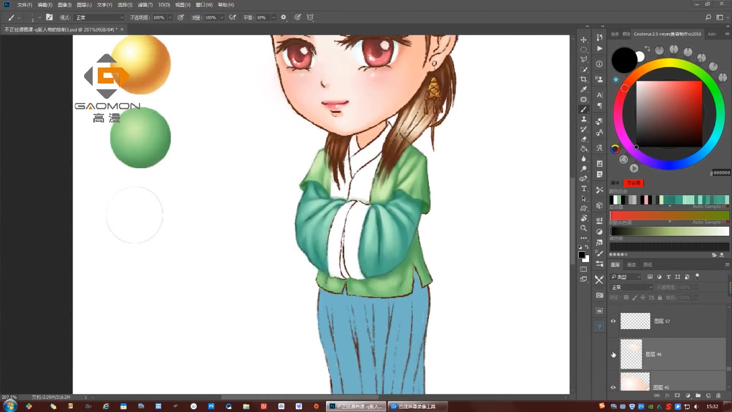Toggle visibility of 图层 57
This screenshot has height=412, width=732.
613,321
